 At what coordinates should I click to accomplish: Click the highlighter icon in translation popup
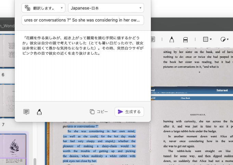pyautogui.click(x=39, y=112)
